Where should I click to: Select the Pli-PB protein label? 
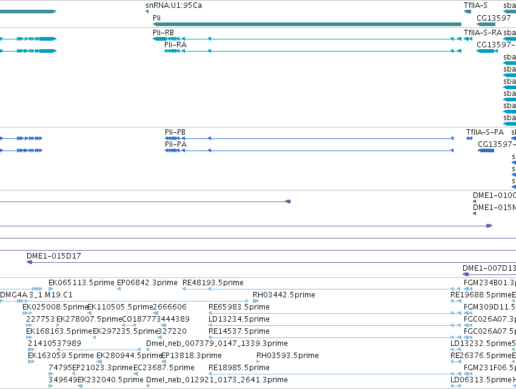pyautogui.click(x=175, y=132)
